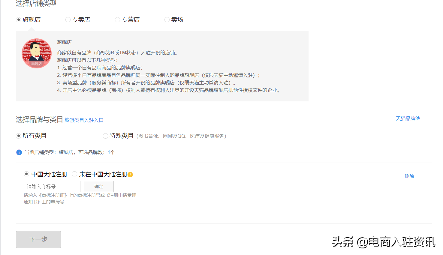Open the 天猫品牌池 link
Image resolution: width=443 pixels, height=255 pixels.
click(x=408, y=118)
